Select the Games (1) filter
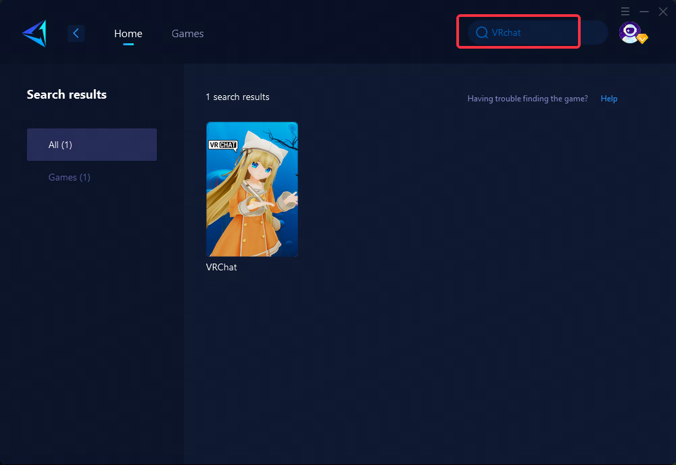Image resolution: width=676 pixels, height=465 pixels. (70, 177)
